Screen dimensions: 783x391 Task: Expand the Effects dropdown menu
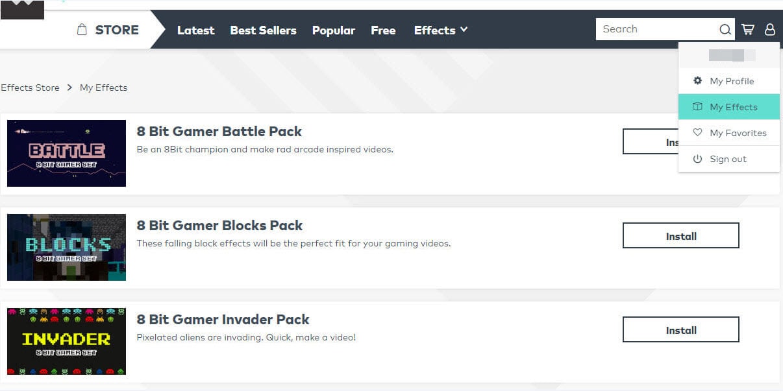click(x=441, y=30)
